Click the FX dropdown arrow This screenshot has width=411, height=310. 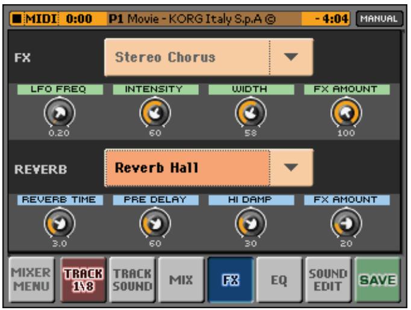[291, 57]
